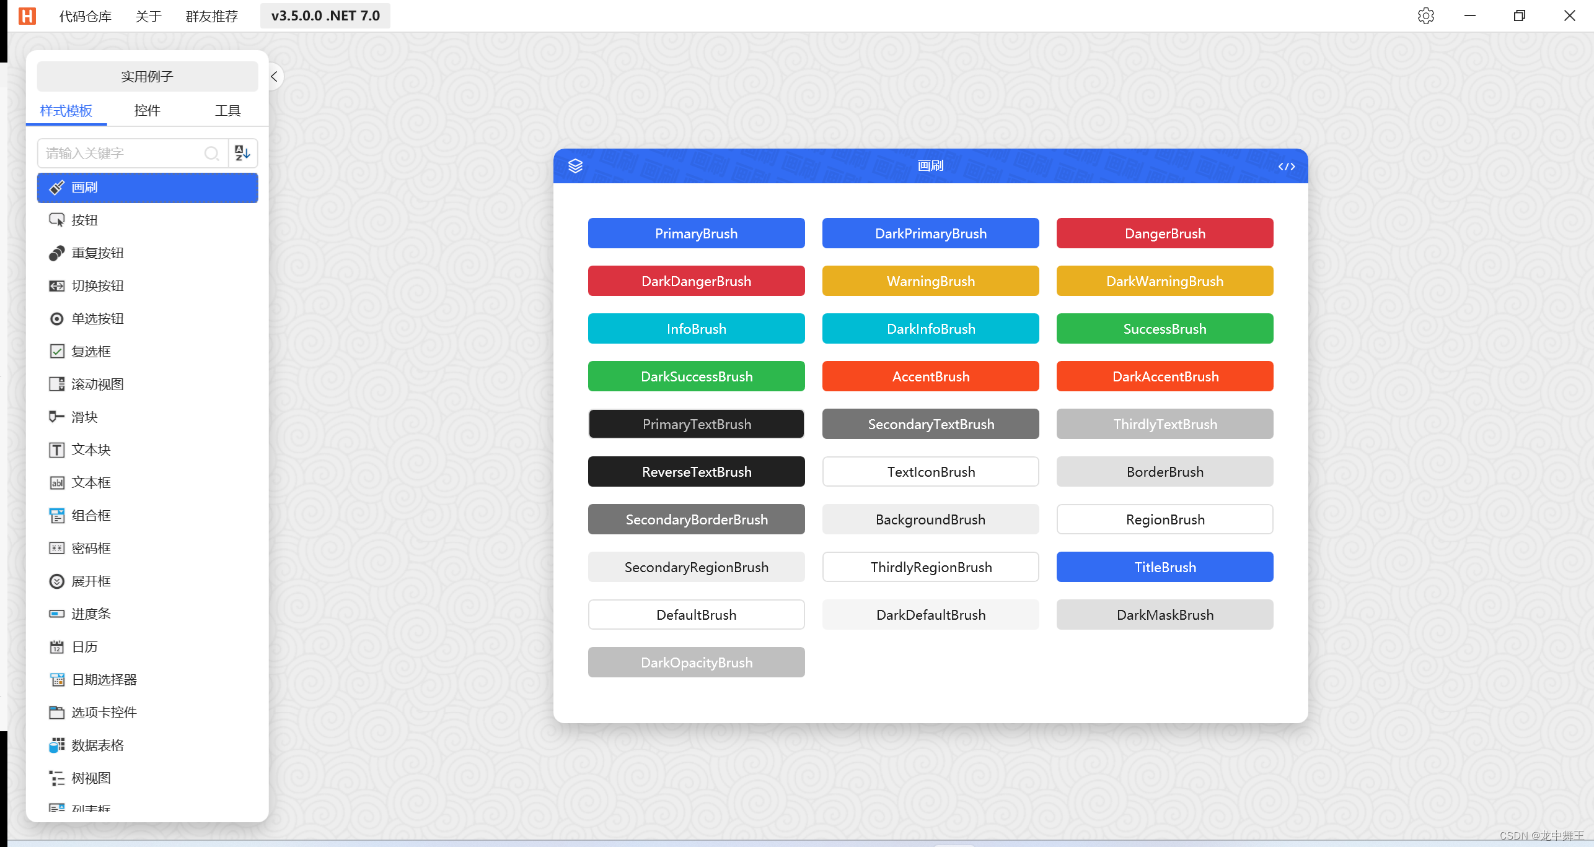Click the layers icon in the 画刷 header
Viewport: 1594px width, 847px height.
click(575, 166)
